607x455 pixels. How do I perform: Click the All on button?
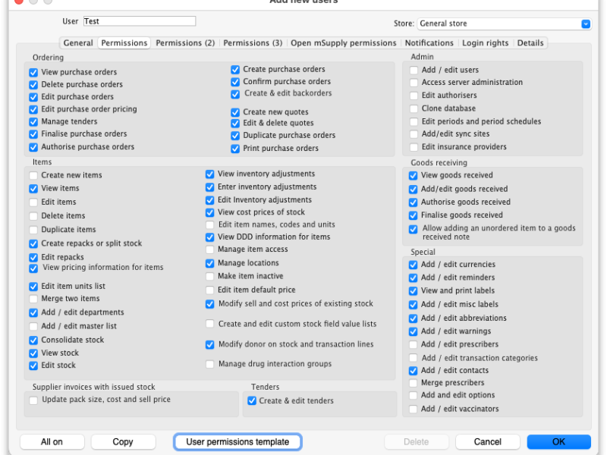(52, 442)
